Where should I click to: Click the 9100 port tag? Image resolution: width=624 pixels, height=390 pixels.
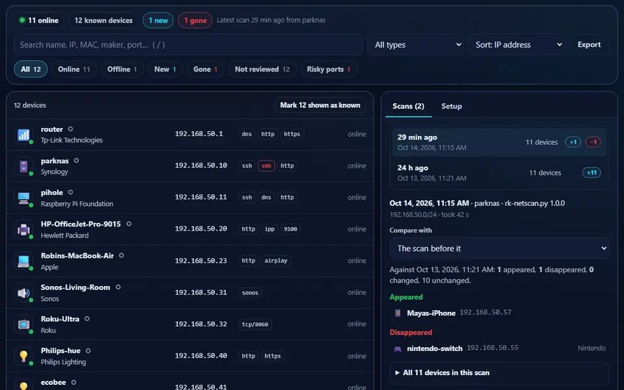tap(291, 229)
